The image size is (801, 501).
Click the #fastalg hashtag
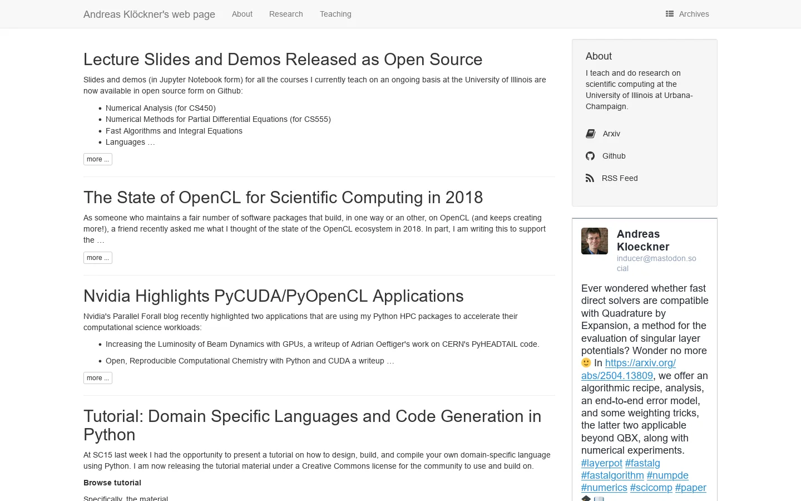click(642, 463)
